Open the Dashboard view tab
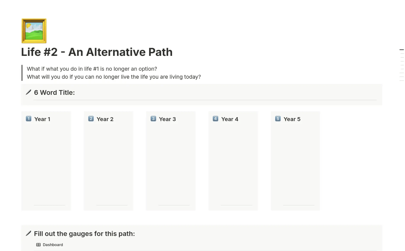 tap(50, 245)
